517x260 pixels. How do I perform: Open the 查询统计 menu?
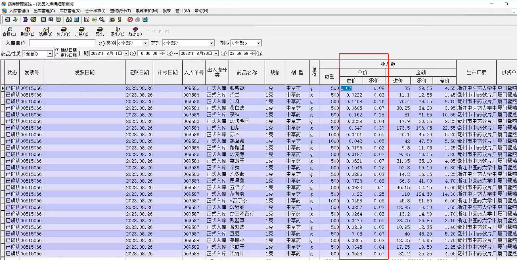(x=120, y=11)
